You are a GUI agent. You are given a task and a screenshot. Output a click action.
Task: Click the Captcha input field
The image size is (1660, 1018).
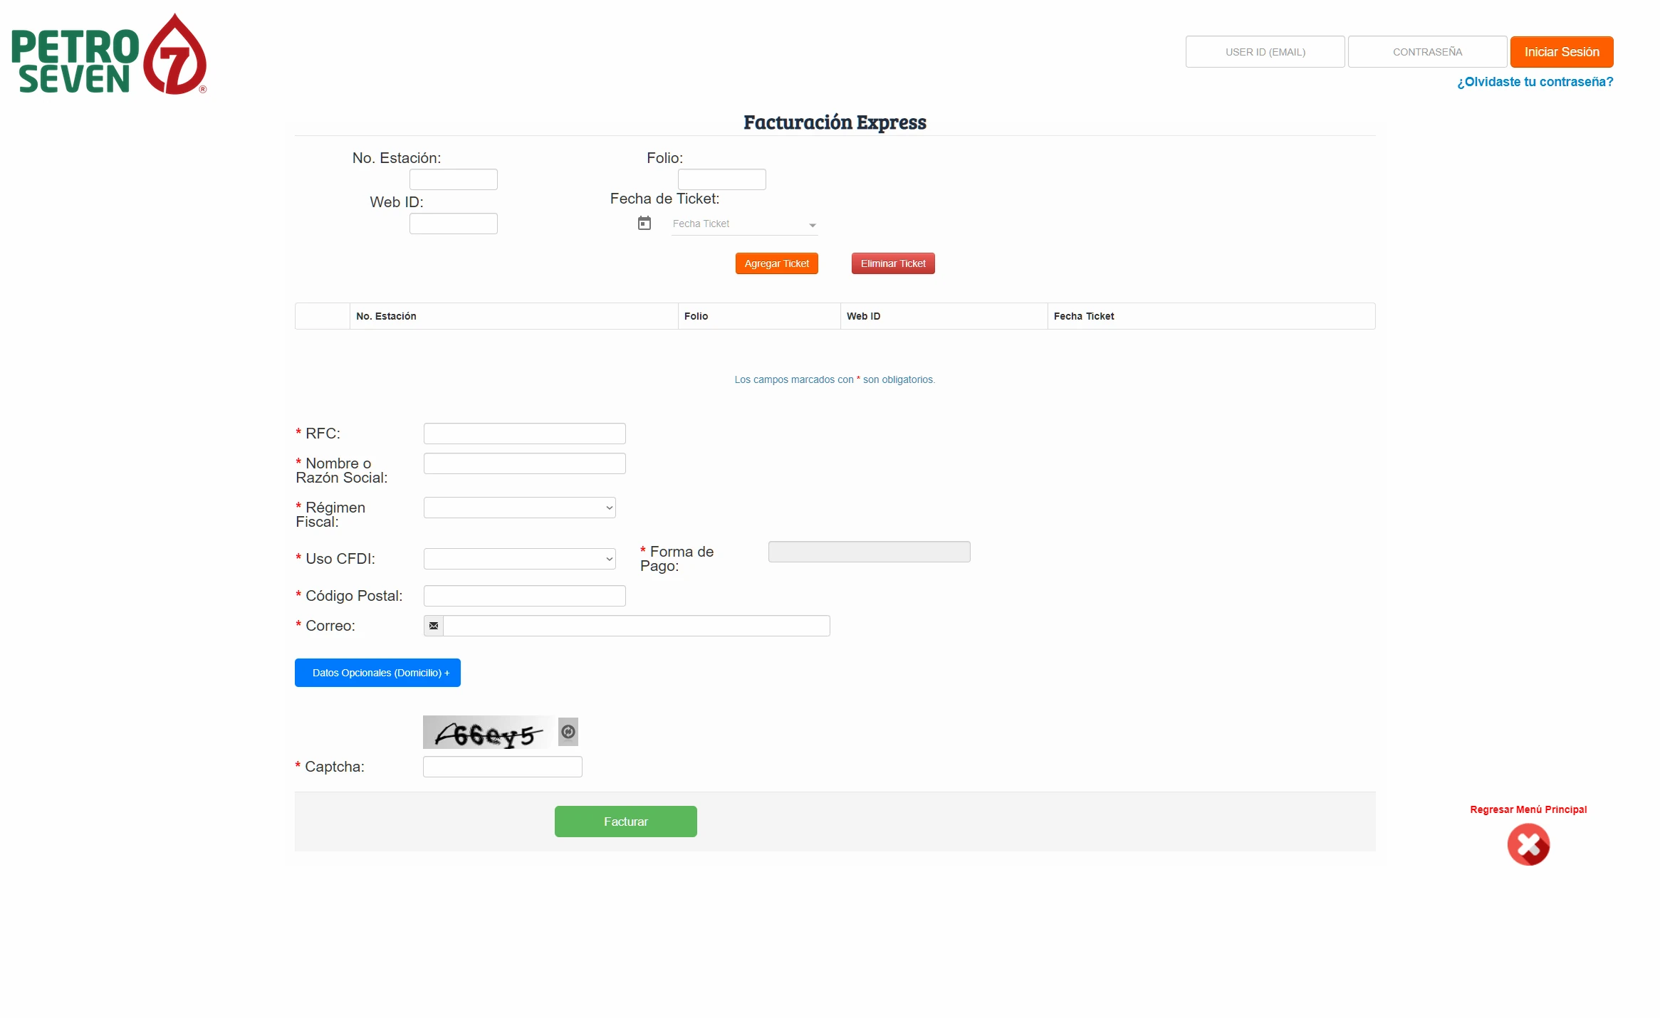coord(503,767)
